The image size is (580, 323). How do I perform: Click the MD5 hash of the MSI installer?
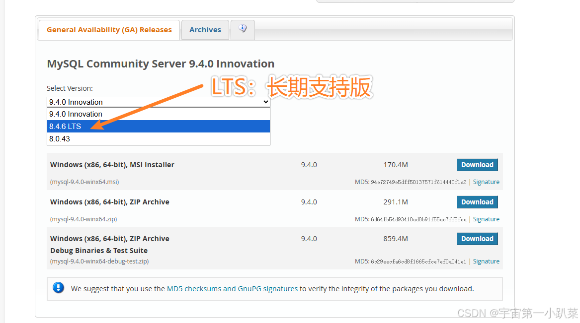(x=418, y=182)
